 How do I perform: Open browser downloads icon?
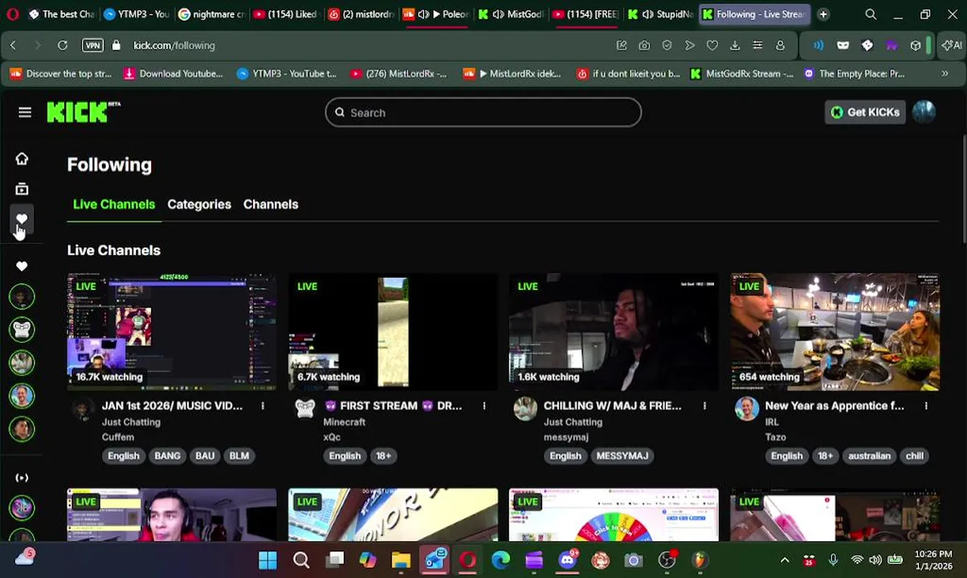[735, 46]
